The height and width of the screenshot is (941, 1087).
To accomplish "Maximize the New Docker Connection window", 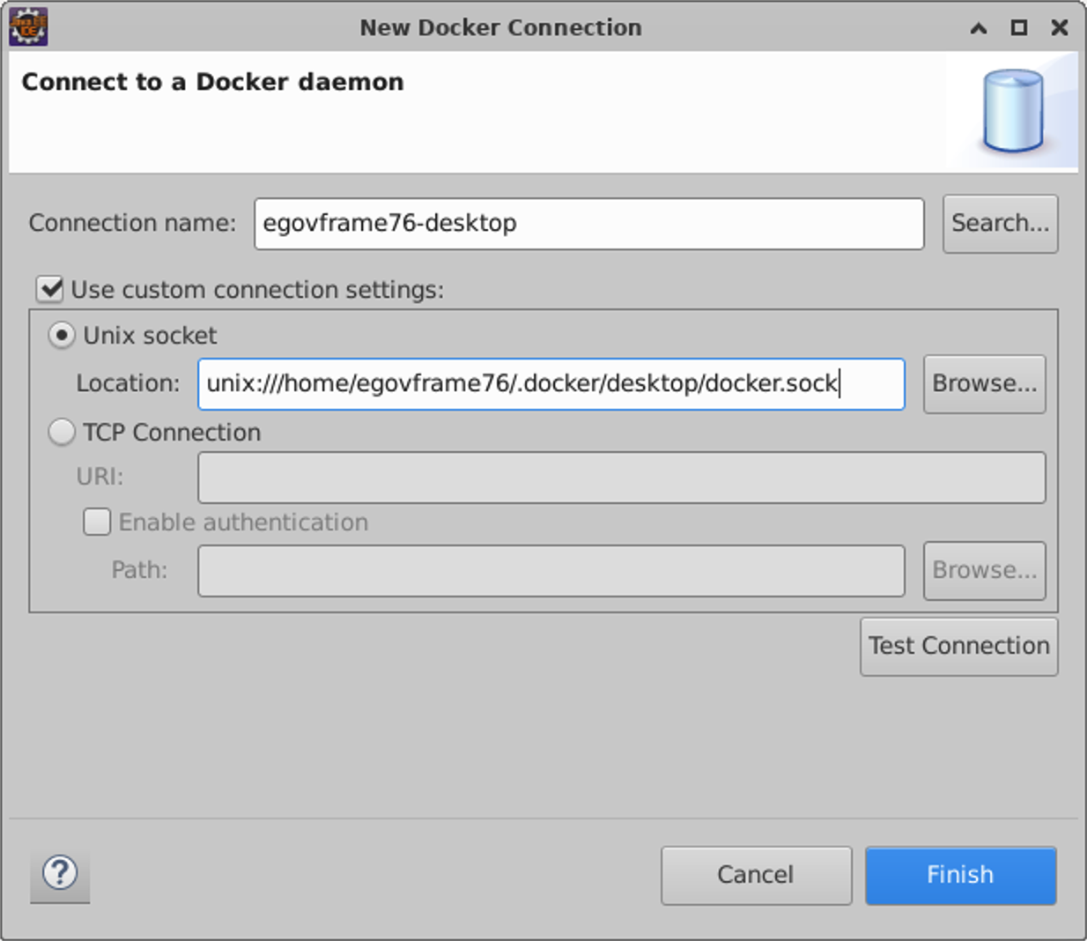I will (x=1018, y=28).
